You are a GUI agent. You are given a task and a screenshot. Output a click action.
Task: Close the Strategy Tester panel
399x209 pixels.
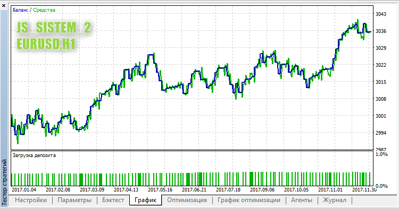(x=4, y=5)
